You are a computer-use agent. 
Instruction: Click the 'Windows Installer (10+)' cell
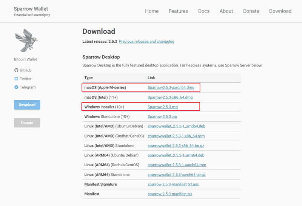coord(104,107)
